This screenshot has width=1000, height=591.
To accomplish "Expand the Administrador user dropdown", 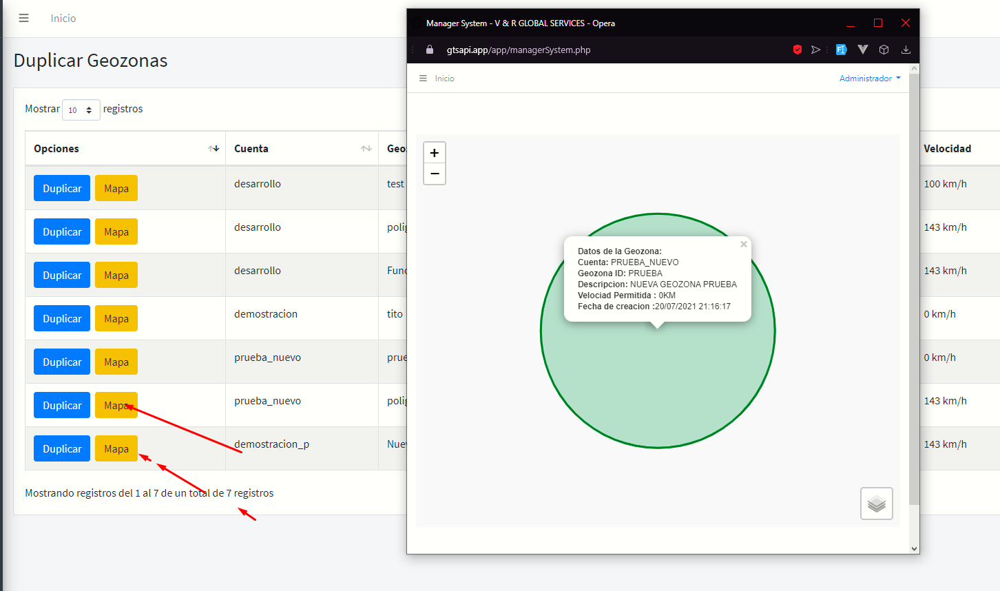I will pyautogui.click(x=869, y=79).
